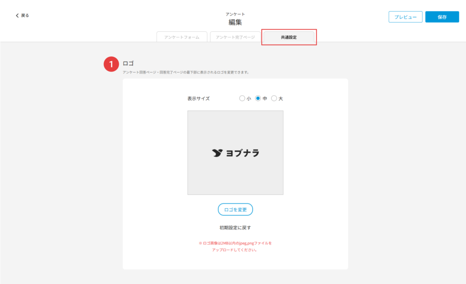
Task: Select the 中 display size radio button
Action: coord(258,98)
